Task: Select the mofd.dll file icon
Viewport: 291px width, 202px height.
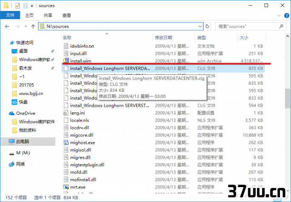Action: click(x=66, y=172)
